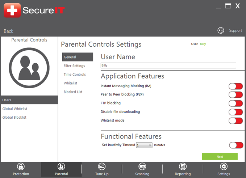Viewport: 246px width, 178px height.
Task: Open the Tune Up monitor icon
Action: tap(102, 166)
